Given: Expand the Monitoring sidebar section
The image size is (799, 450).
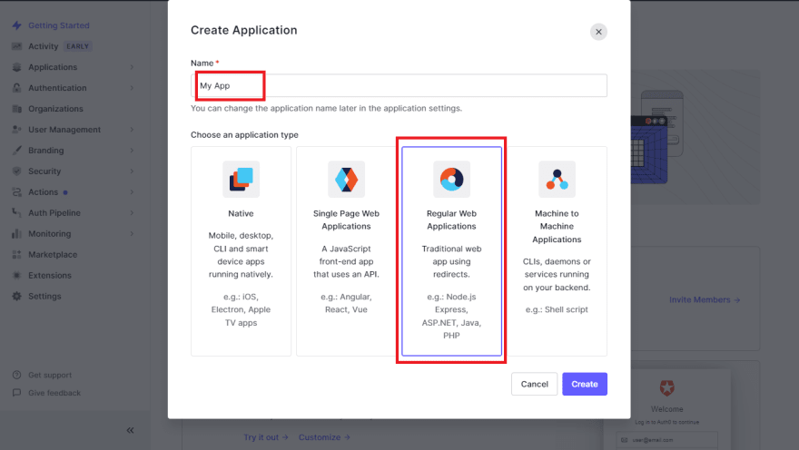Looking at the screenshot, I should point(132,234).
